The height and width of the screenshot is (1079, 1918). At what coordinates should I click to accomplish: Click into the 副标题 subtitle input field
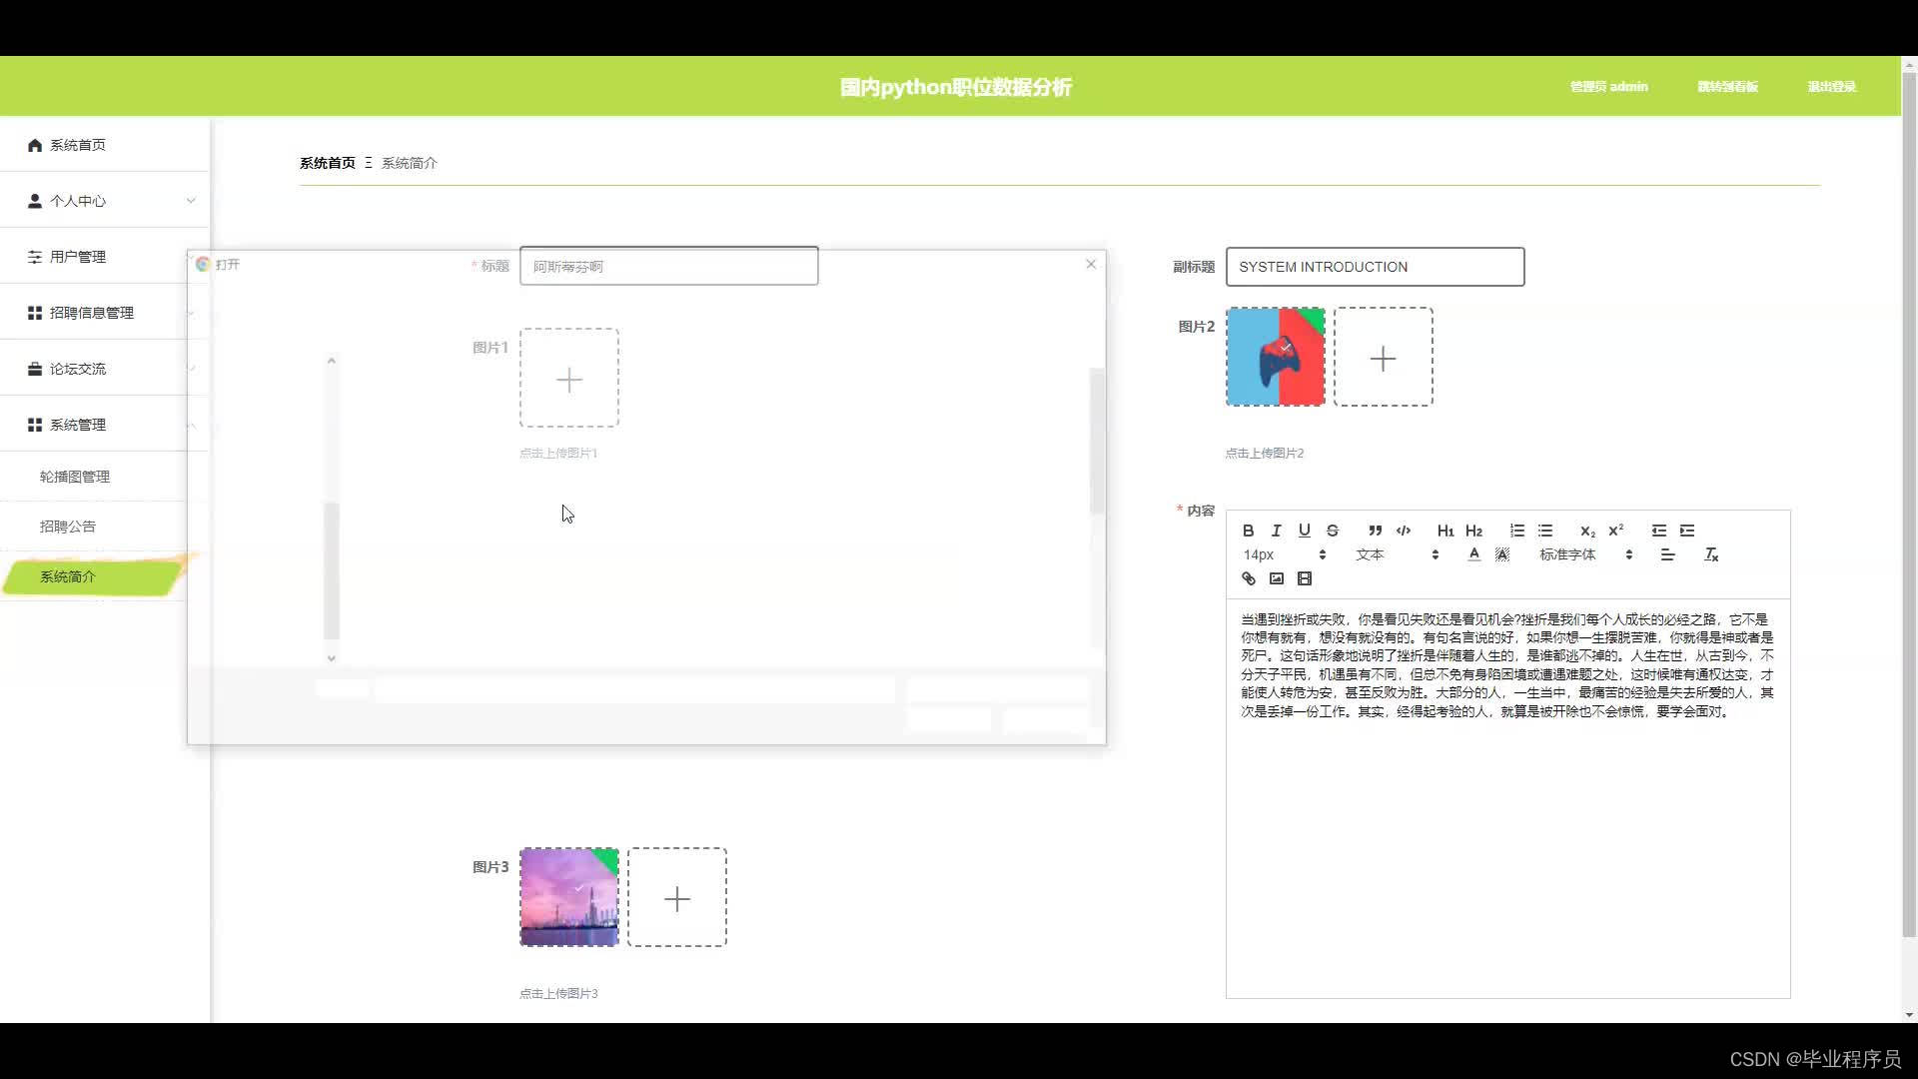tap(1375, 267)
